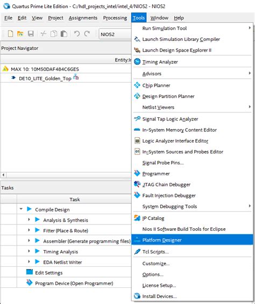Viewport: 255px width, 304px height.
Task: Click the New file toolbar icon
Action: tap(10, 34)
